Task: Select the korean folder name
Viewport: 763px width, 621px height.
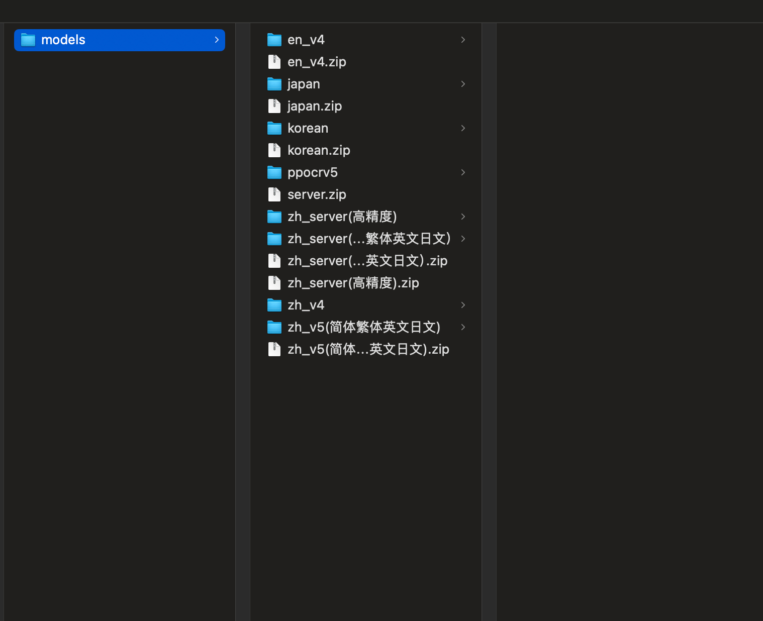Action: (308, 128)
